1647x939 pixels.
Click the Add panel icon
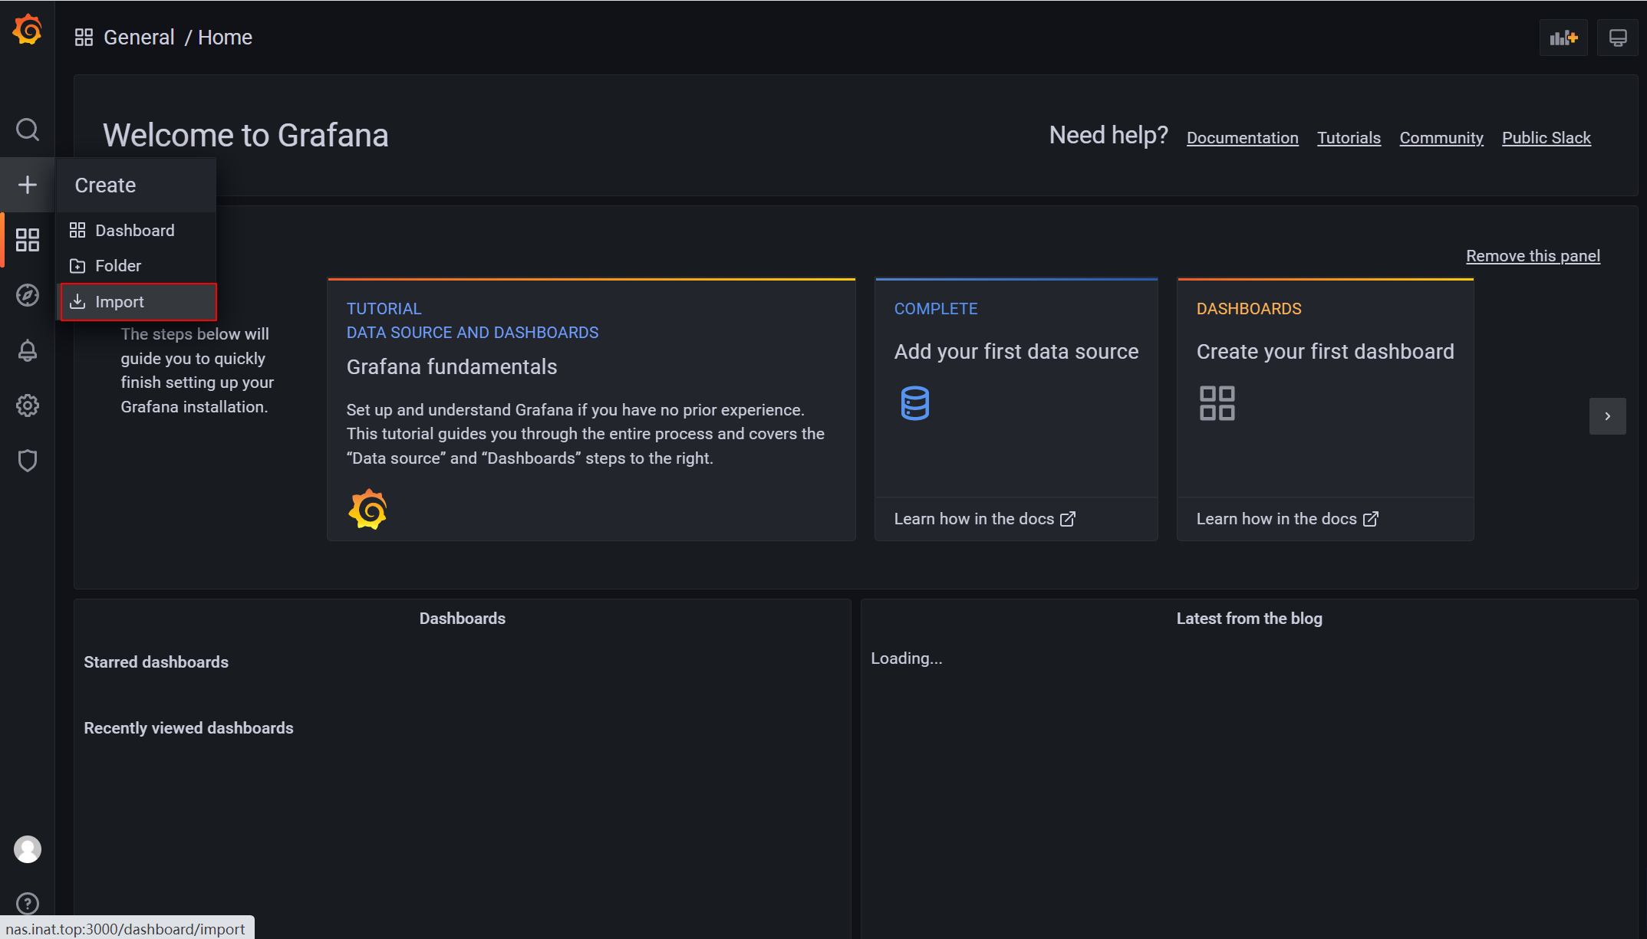coord(1563,38)
